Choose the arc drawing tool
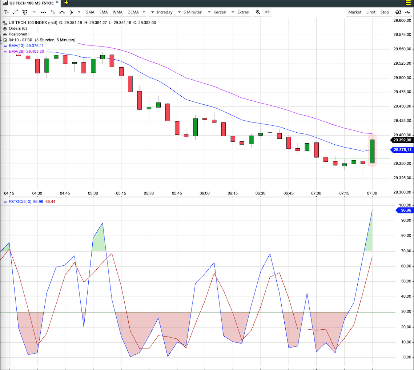The image size is (414, 370). point(62,12)
